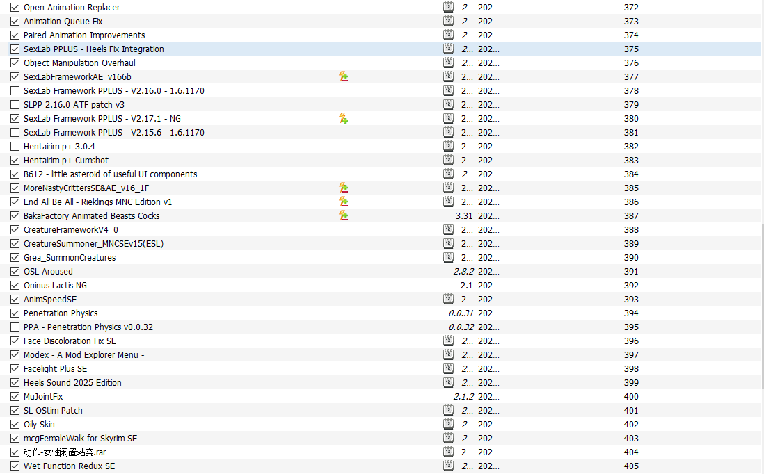Select the Heels Sound 2025 Edition name
Viewport: 764px width, 474px height.
72,382
